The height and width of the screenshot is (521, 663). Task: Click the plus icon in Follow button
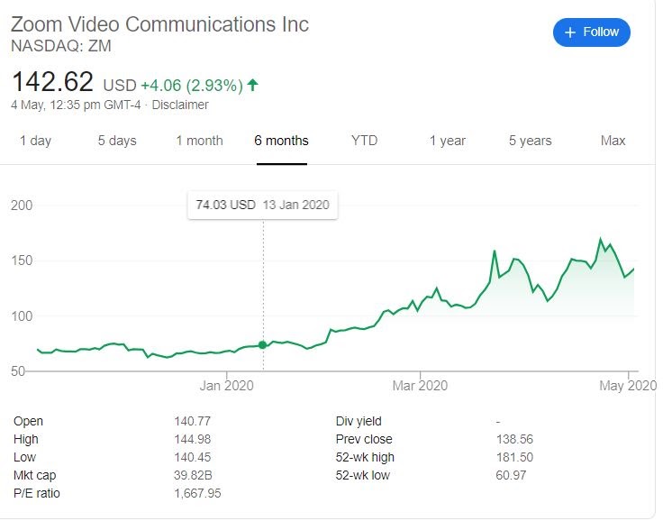click(569, 32)
